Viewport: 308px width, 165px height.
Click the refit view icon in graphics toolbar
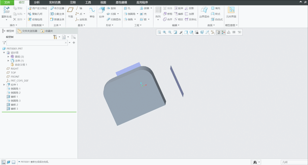(x=159, y=32)
